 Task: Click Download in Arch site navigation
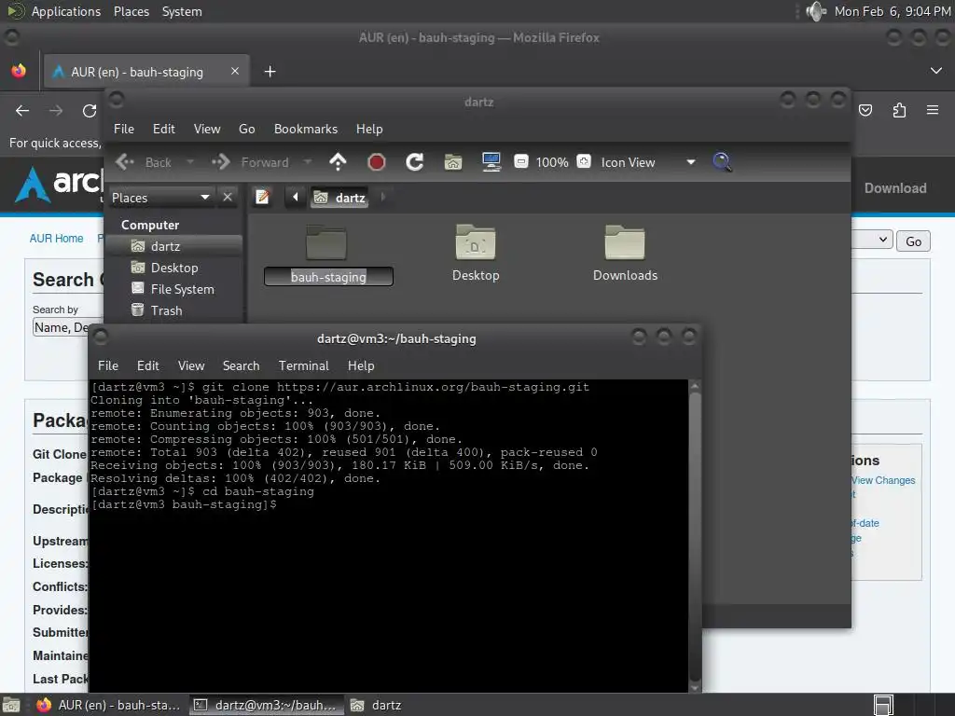click(x=895, y=188)
